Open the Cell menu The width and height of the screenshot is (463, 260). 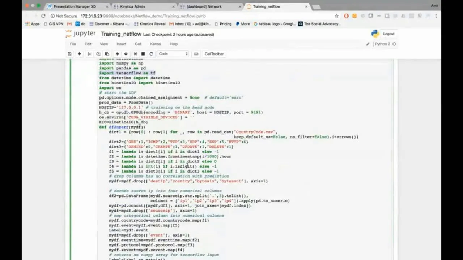pyautogui.click(x=138, y=44)
